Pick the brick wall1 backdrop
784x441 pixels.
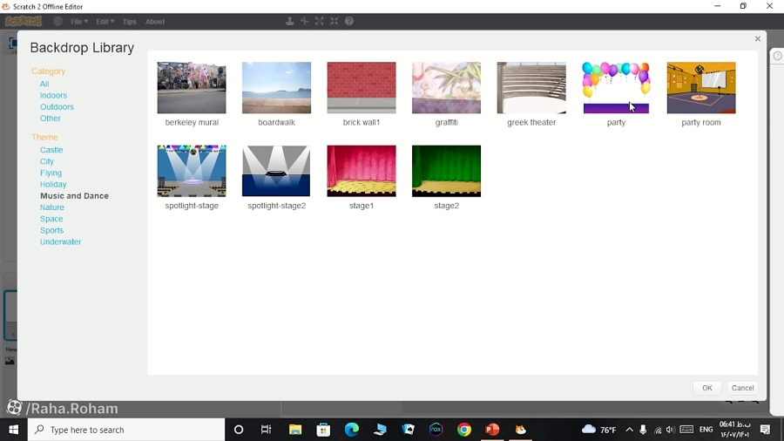click(x=362, y=88)
